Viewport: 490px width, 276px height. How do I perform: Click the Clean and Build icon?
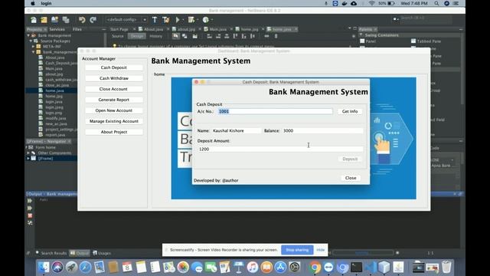tap(165, 20)
